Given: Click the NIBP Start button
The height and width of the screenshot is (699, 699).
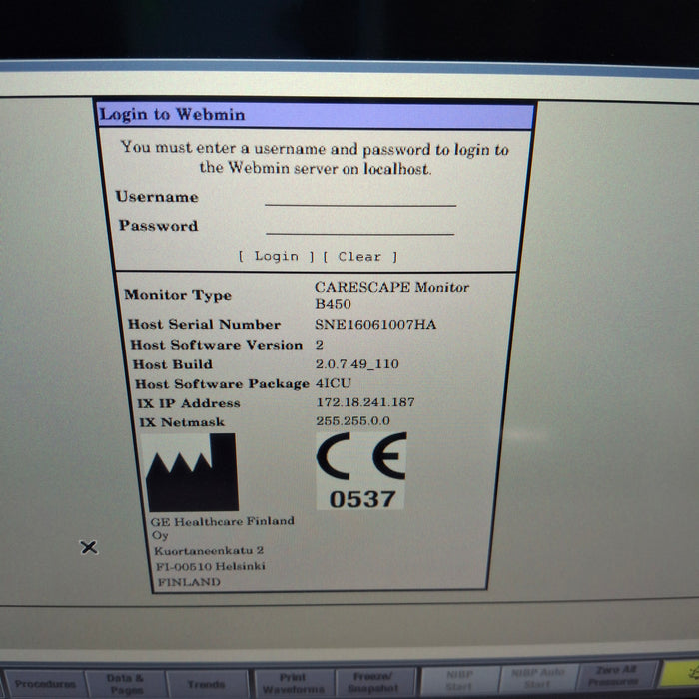Looking at the screenshot, I should (x=459, y=680).
